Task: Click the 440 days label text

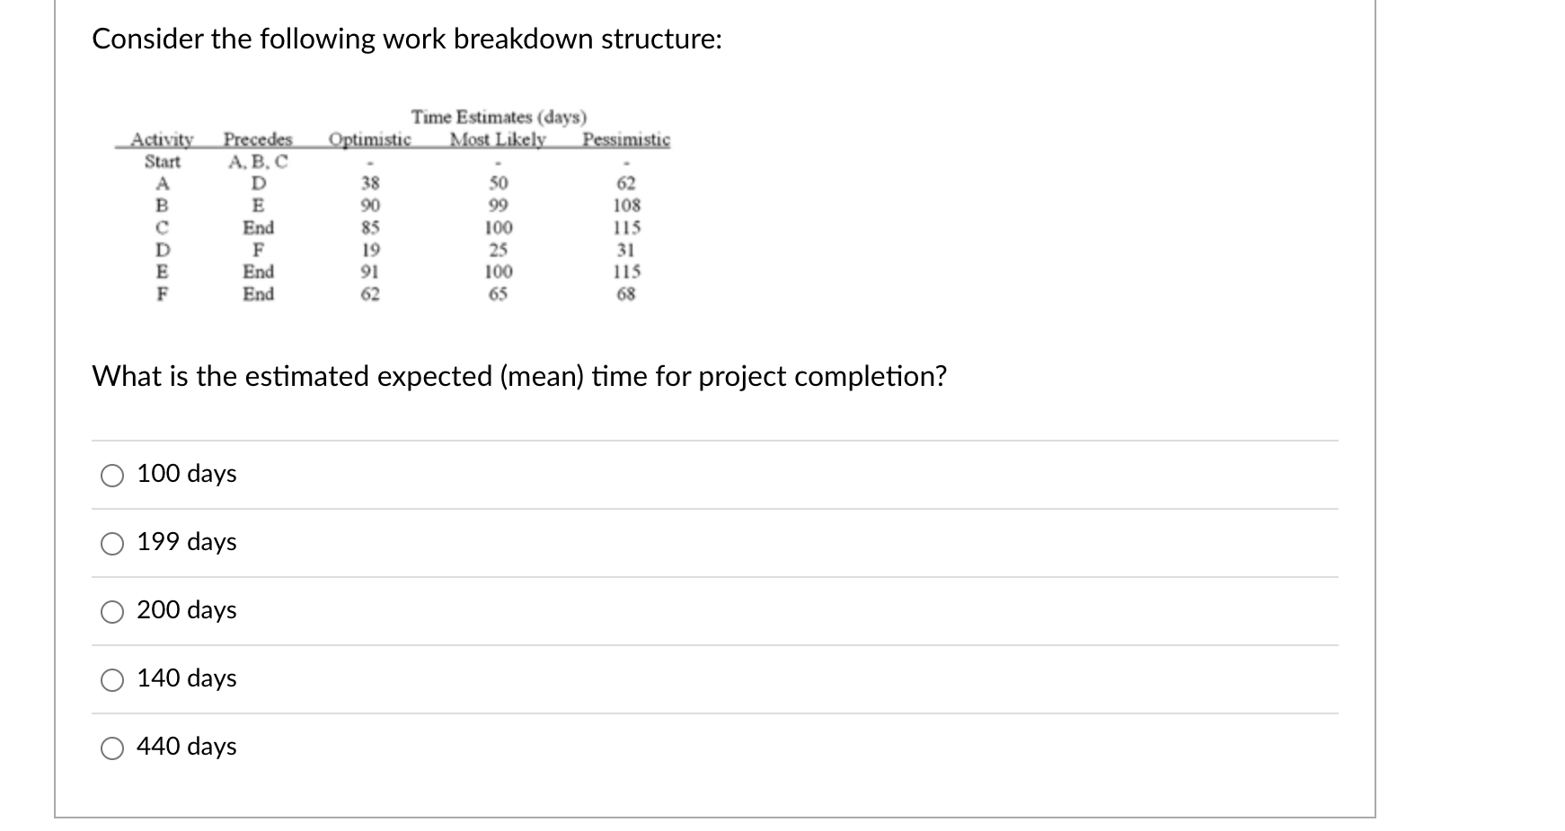Action: 184,746
